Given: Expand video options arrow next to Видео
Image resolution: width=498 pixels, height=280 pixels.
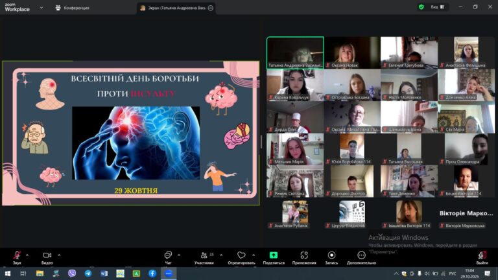Looking at the screenshot, I should (x=59, y=255).
